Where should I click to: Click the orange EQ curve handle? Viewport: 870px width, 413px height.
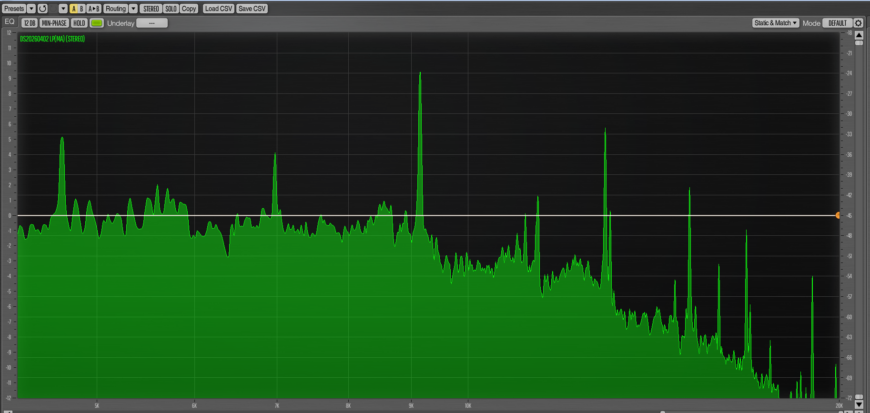coord(838,215)
